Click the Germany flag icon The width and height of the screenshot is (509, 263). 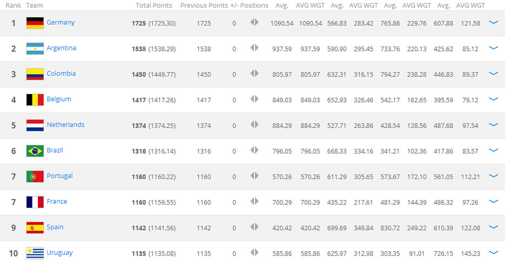(x=35, y=23)
